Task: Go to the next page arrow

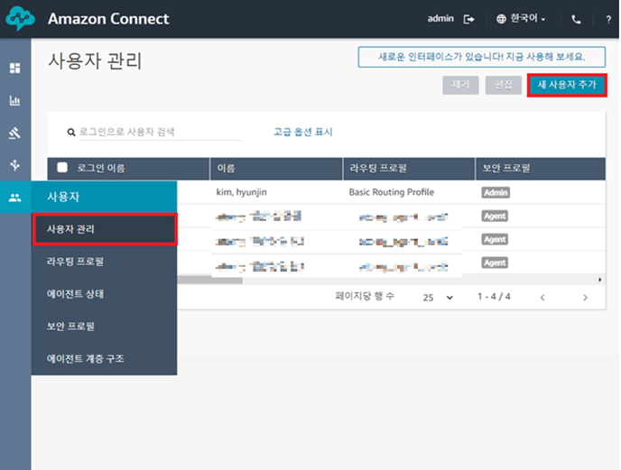Action: pos(585,298)
